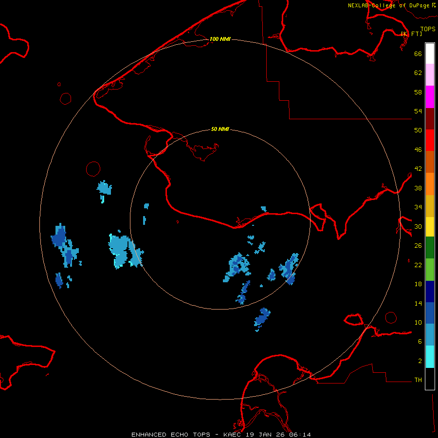Click the 06:14 timestamp in caption
The height and width of the screenshot is (438, 438).
[x=300, y=435]
